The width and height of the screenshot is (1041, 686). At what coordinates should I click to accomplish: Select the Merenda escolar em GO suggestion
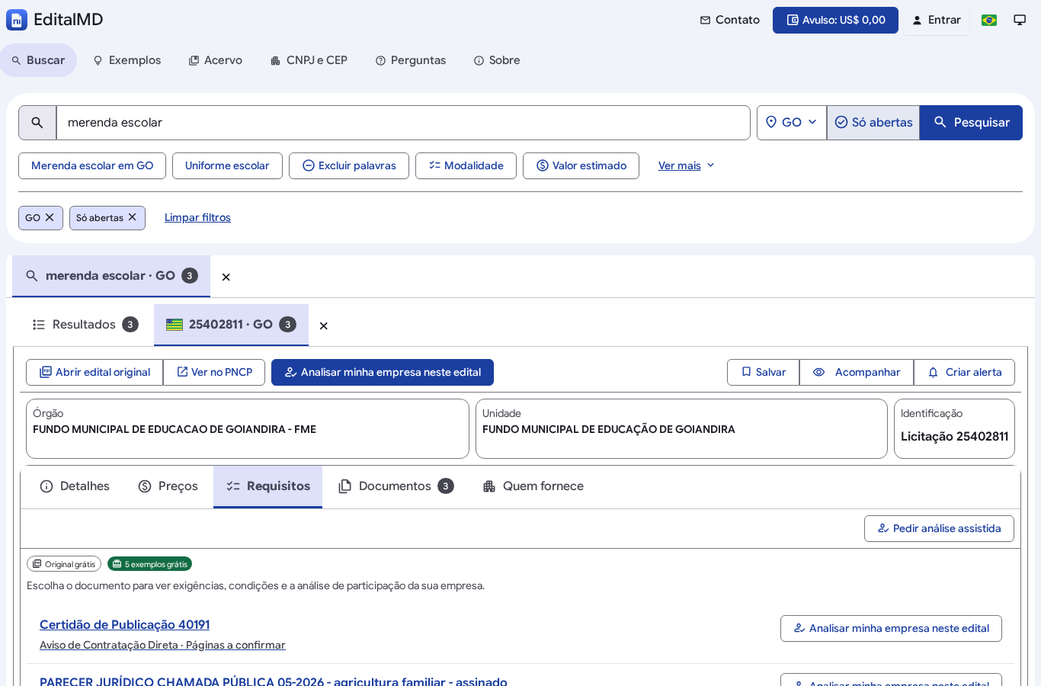[92, 165]
